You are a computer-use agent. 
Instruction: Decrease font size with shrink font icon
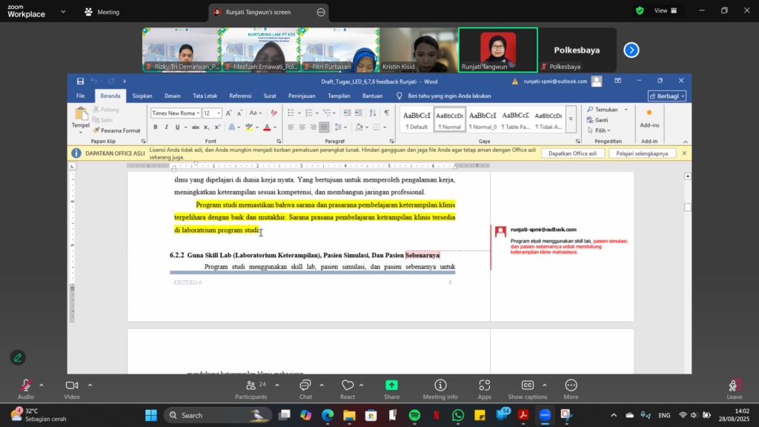click(239, 113)
